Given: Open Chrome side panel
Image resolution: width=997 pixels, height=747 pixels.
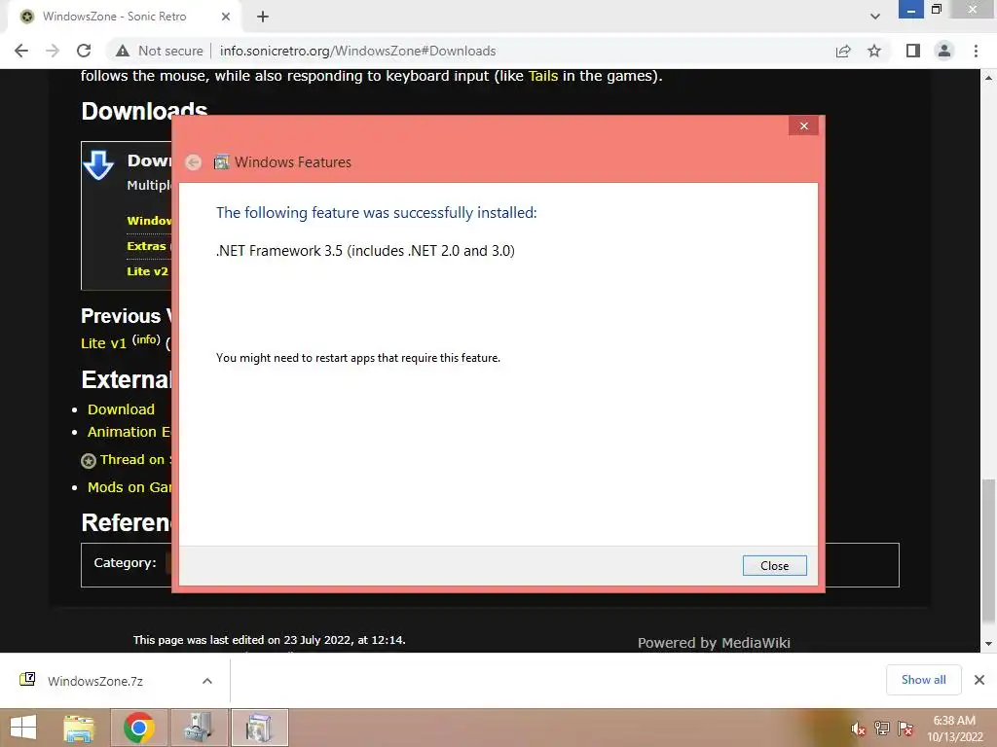Looking at the screenshot, I should point(913,51).
